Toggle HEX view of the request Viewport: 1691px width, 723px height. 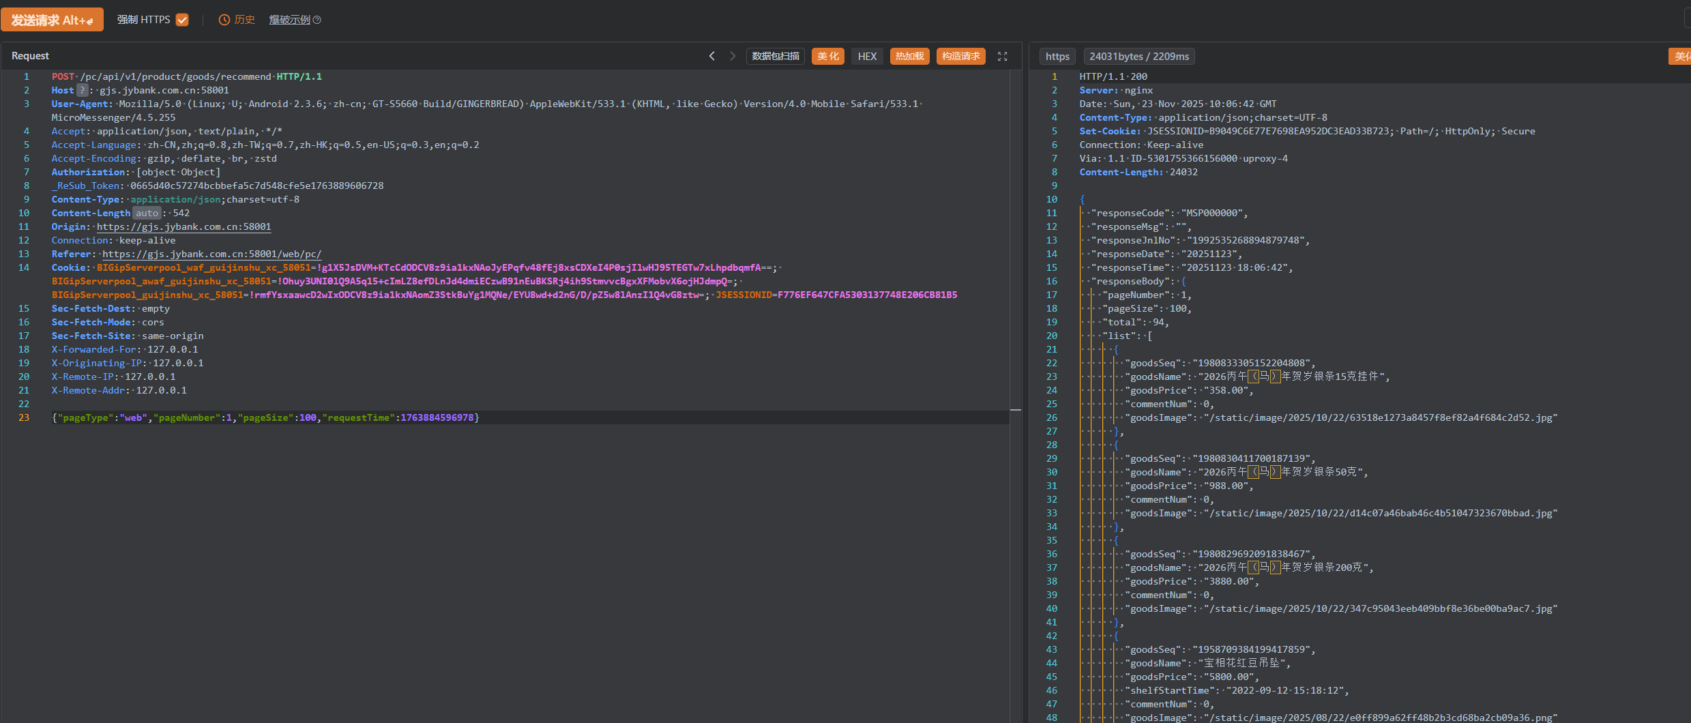(867, 56)
